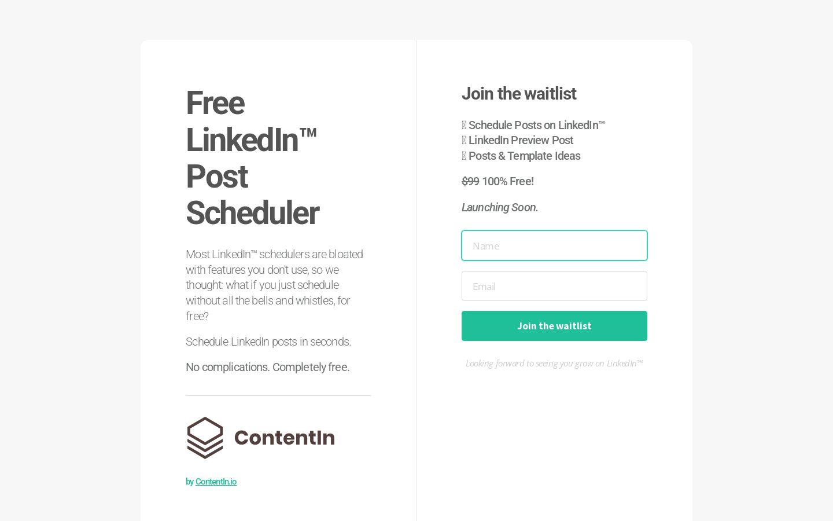833x521 pixels.
Task: Open the ContentIn.io link
Action: (x=216, y=482)
